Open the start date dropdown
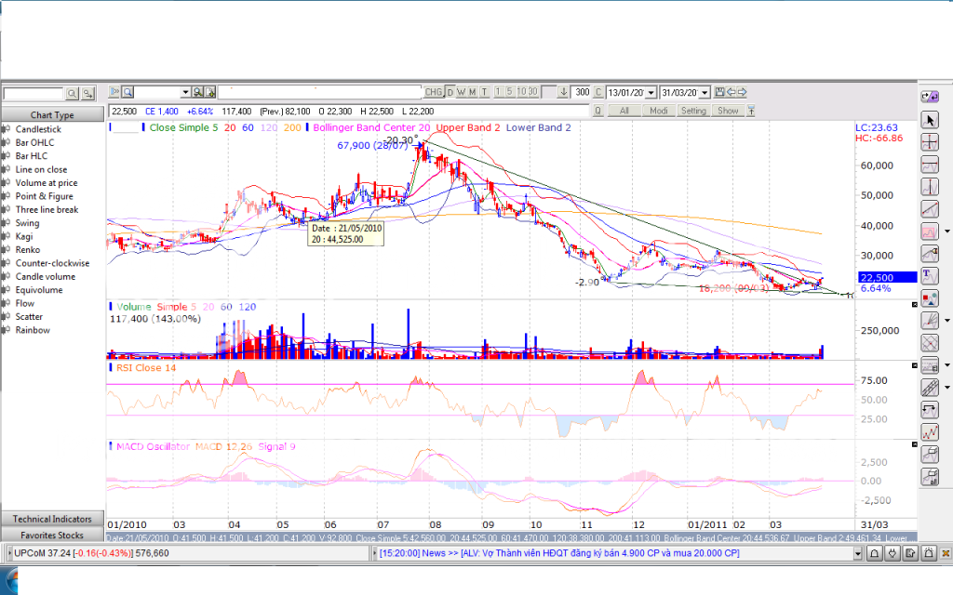The image size is (953, 595). coord(651,93)
